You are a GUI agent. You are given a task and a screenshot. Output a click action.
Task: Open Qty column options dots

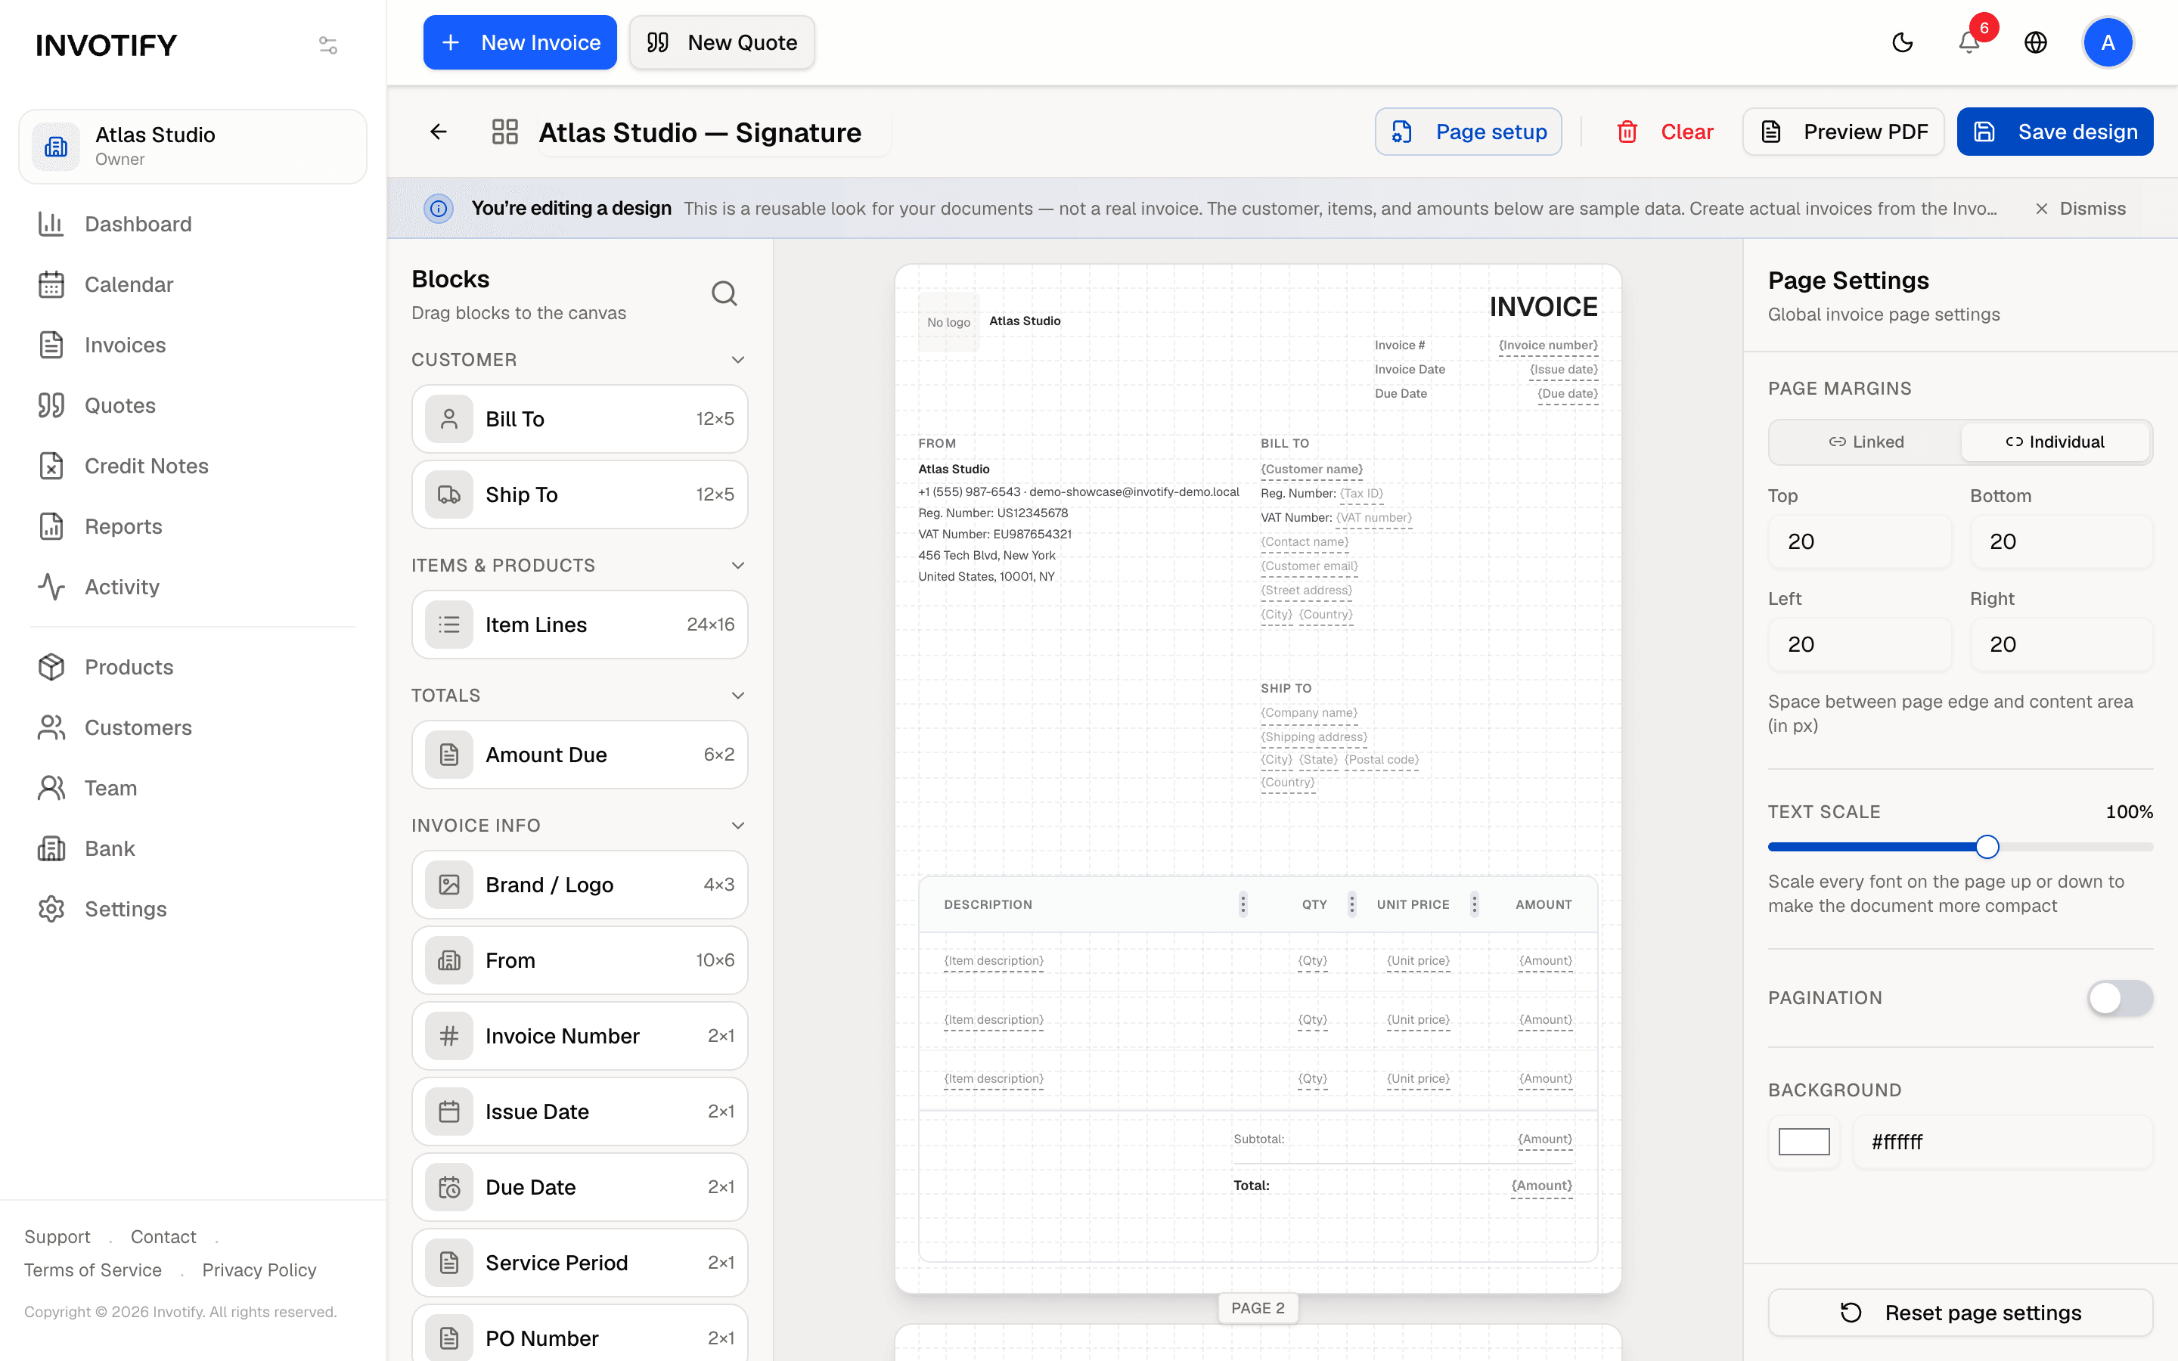[x=1352, y=904]
